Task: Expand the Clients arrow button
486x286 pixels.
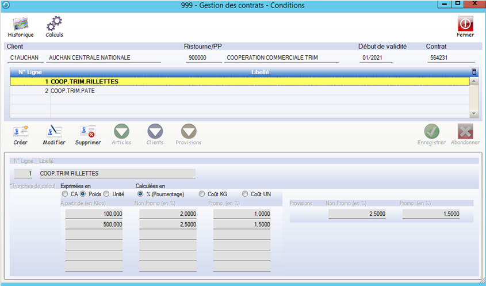Action: 155,132
